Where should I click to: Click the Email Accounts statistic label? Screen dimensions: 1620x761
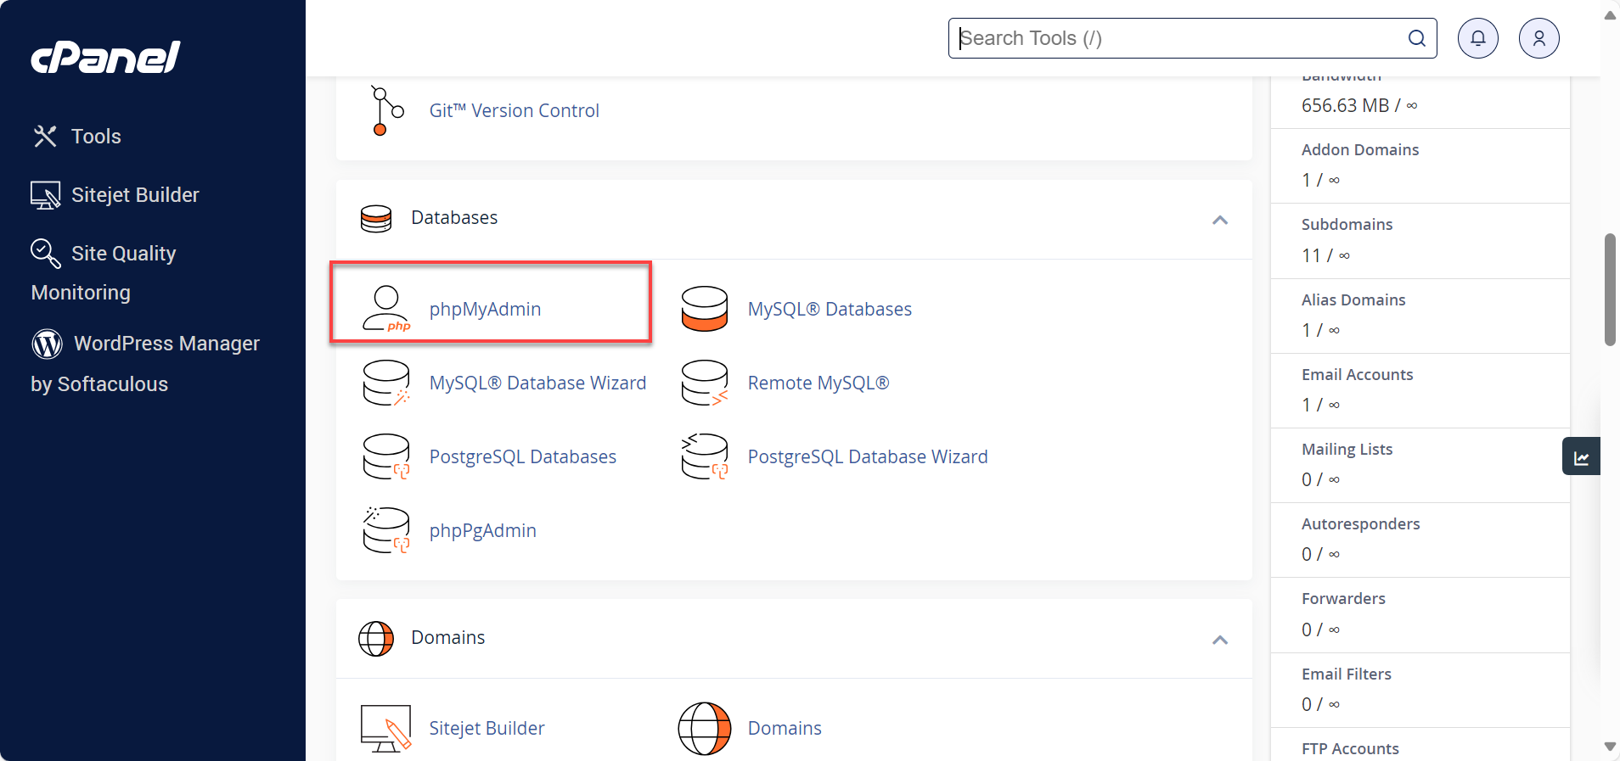click(1357, 374)
